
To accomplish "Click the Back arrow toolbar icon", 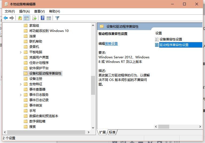I will (6, 18).
